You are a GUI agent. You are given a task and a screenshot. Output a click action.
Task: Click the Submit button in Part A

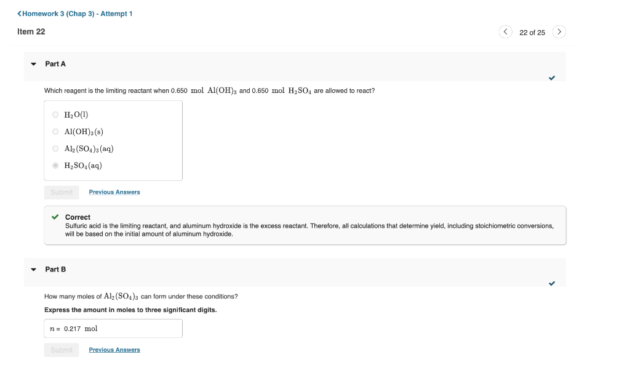coord(62,191)
